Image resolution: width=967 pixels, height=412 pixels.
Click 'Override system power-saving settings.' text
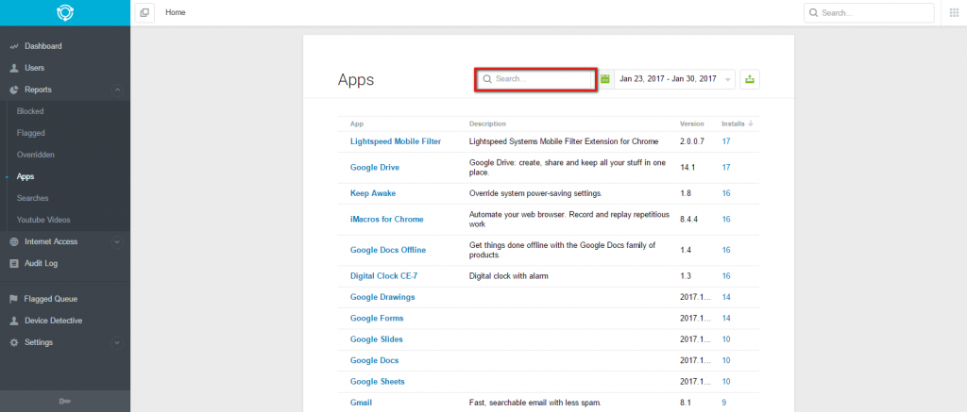tap(535, 193)
